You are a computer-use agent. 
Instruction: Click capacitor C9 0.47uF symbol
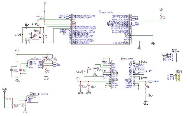click(146, 94)
